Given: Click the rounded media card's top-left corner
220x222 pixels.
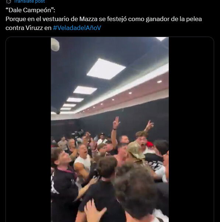Looking at the screenshot, I should click(7, 38).
